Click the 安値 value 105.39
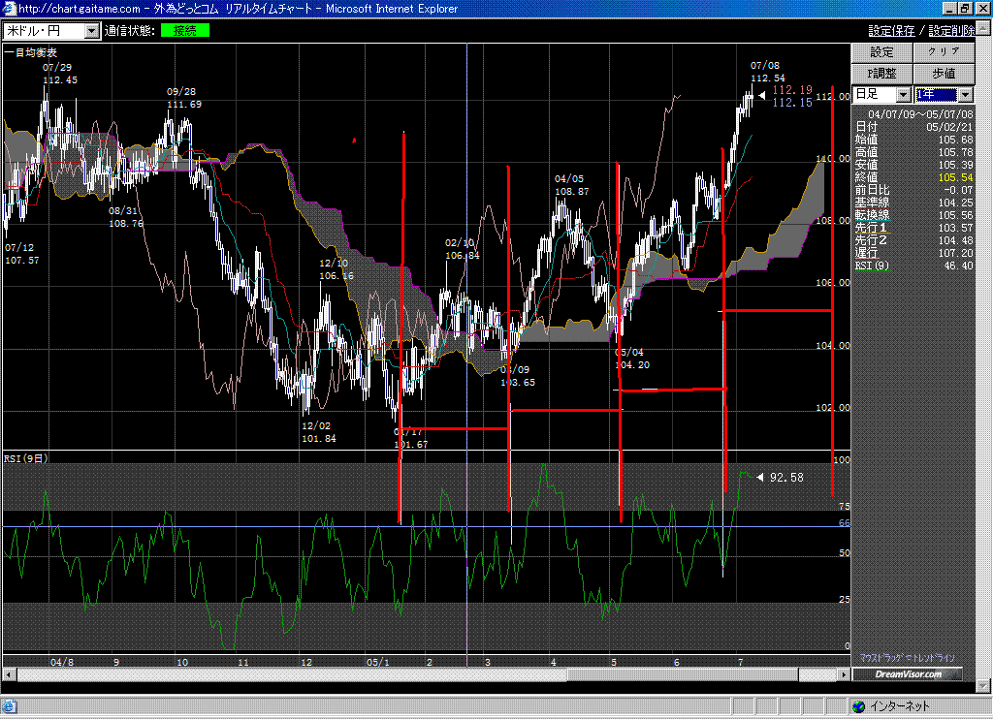This screenshot has height=719, width=993. (x=955, y=165)
